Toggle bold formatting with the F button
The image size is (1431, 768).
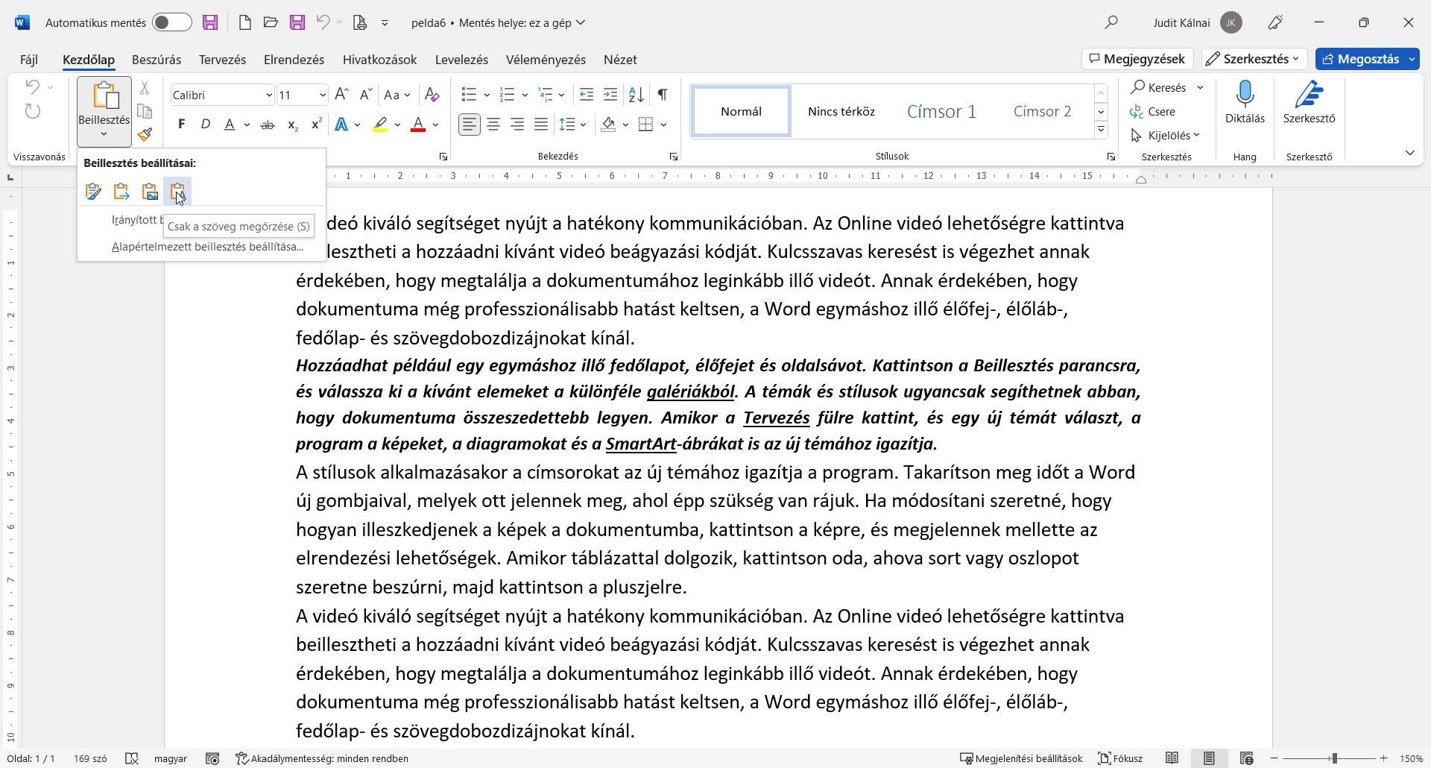pyautogui.click(x=181, y=125)
